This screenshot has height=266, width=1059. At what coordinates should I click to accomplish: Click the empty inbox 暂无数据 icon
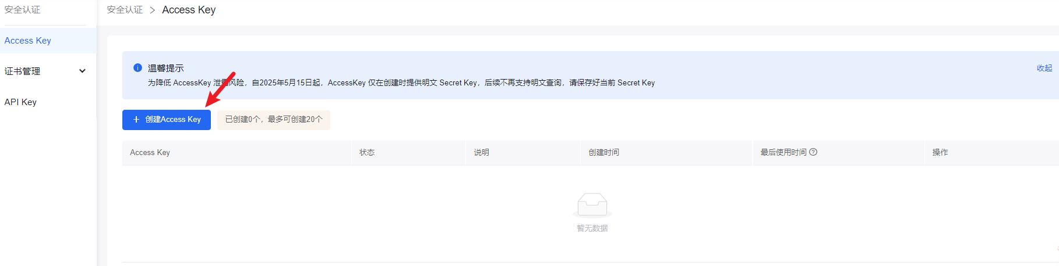point(592,204)
